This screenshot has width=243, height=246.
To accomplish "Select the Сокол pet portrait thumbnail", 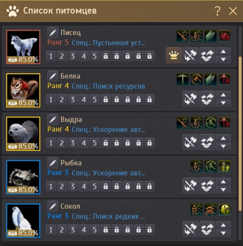I will point(23,221).
